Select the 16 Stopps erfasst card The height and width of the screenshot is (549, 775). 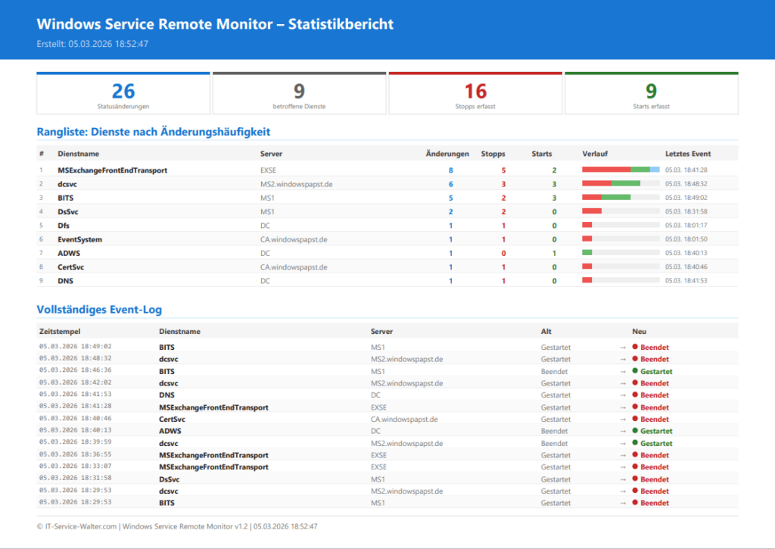click(475, 92)
